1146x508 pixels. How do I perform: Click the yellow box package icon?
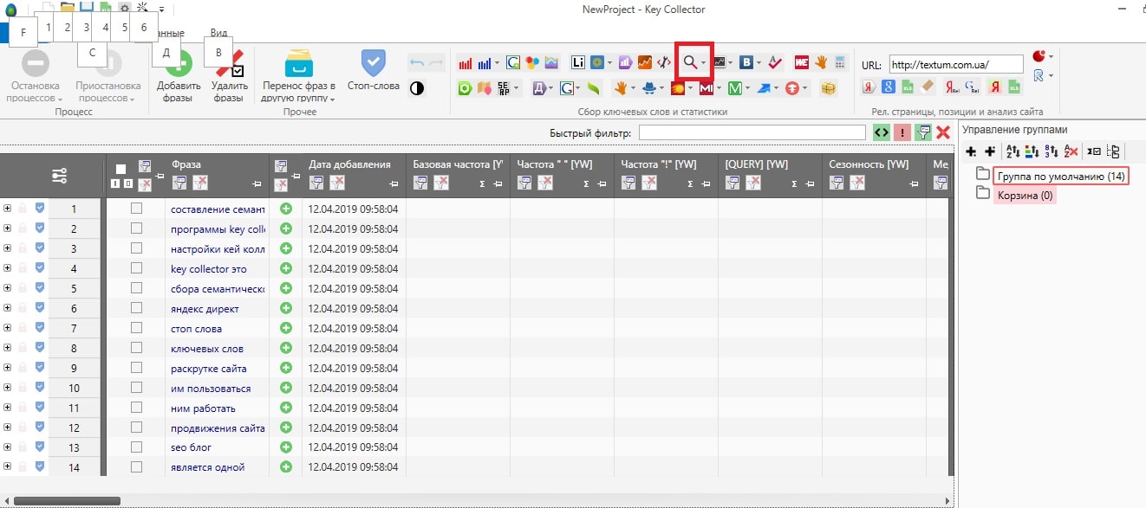pyautogui.click(x=829, y=87)
